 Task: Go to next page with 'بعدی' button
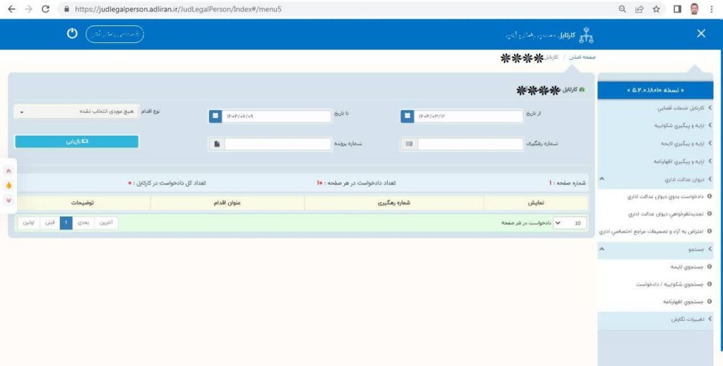pos(83,223)
